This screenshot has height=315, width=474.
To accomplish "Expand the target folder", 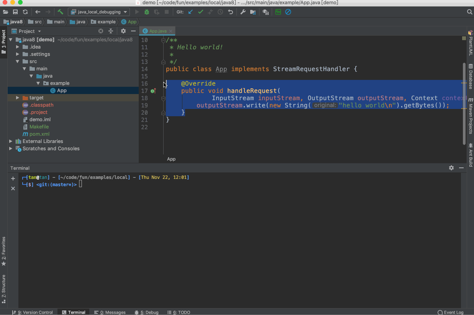I will (x=18, y=98).
